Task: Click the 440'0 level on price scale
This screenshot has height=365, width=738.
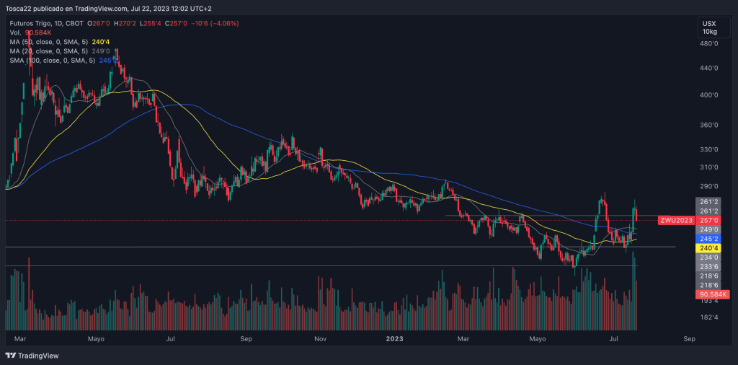Action: pos(710,68)
